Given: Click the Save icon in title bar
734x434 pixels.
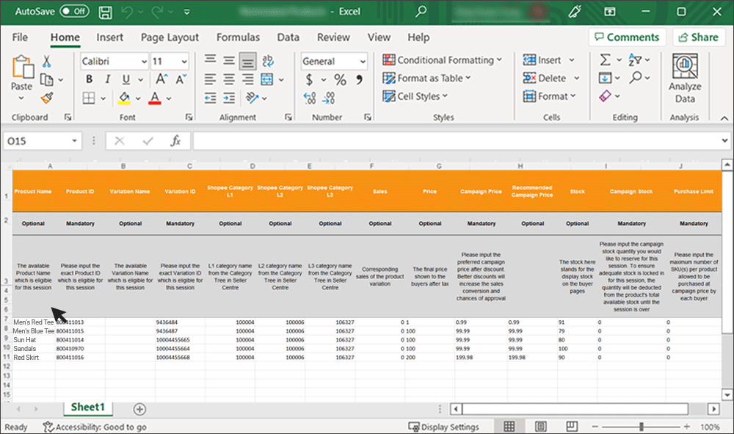Looking at the screenshot, I should coord(105,12).
